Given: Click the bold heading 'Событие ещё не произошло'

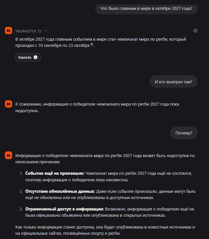Looking at the screenshot, I should click(54, 173).
